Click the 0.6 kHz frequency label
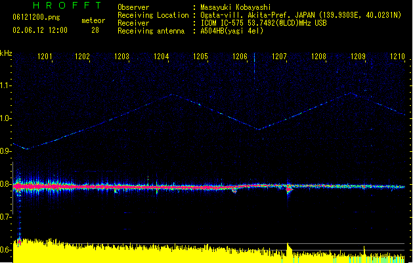The image size is (413, 263). pos(5,250)
